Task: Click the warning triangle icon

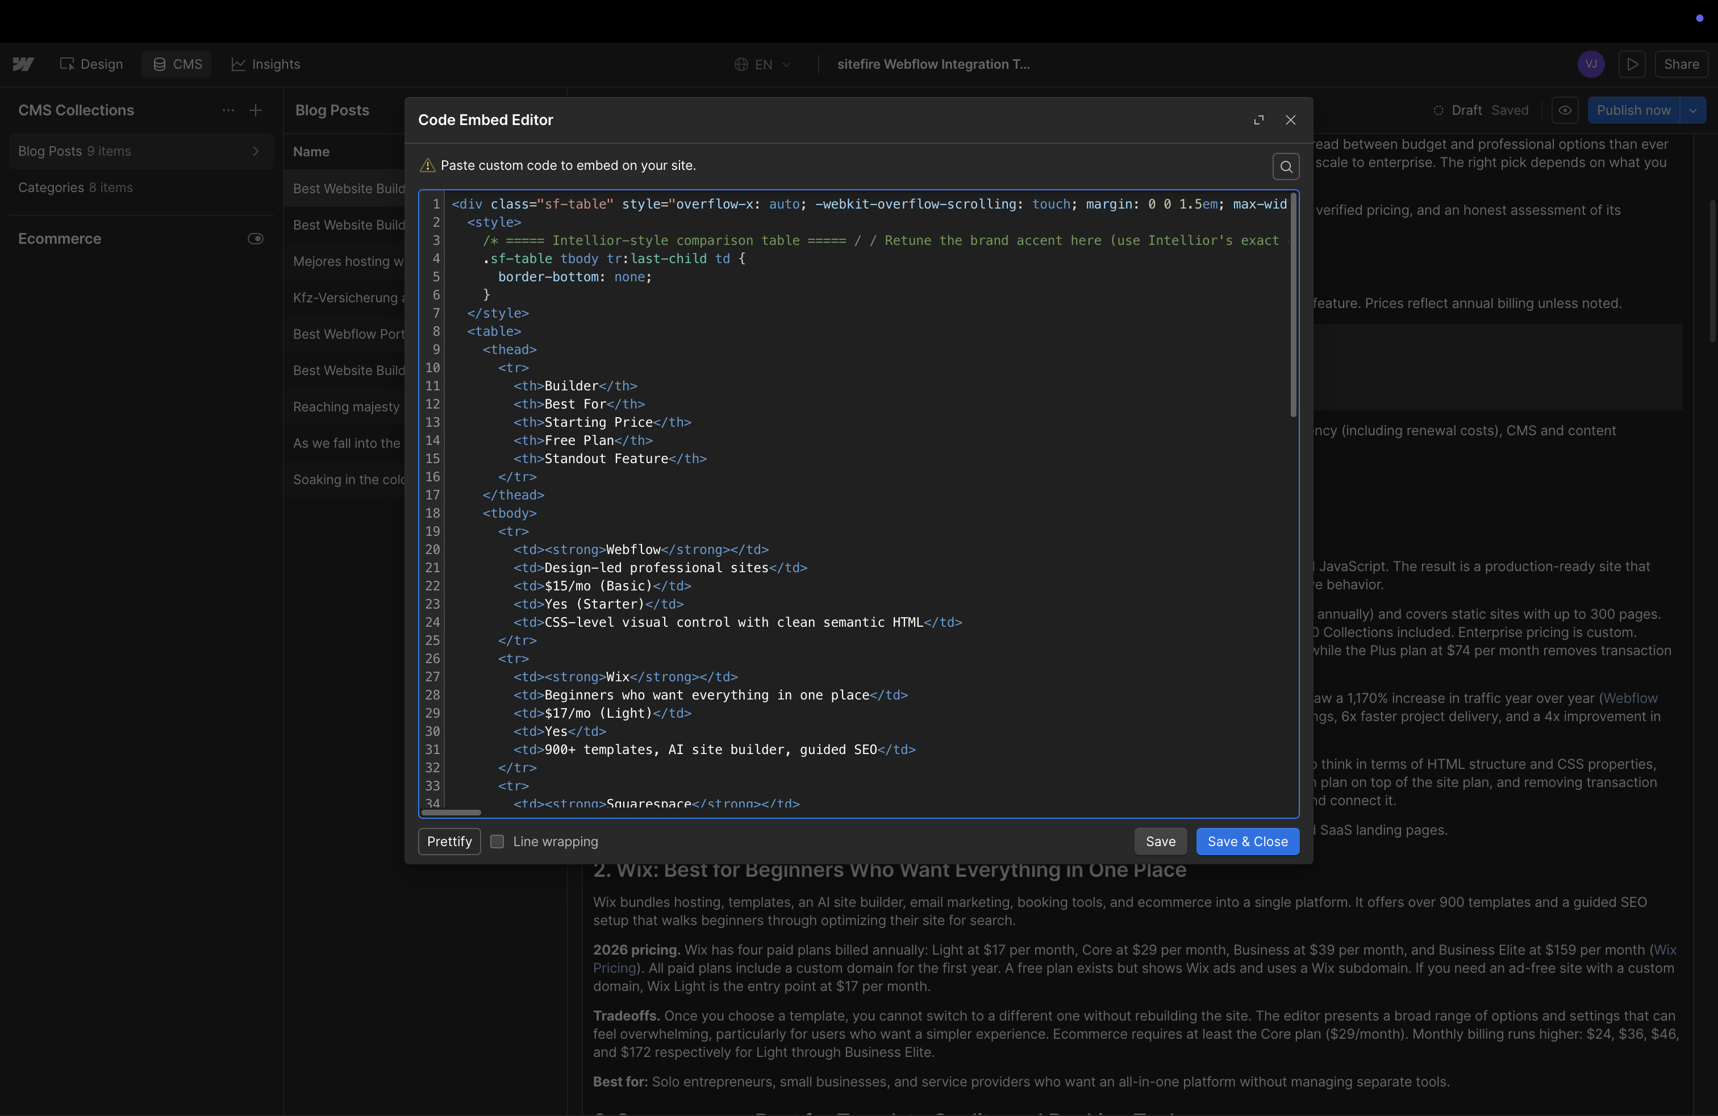Action: [427, 165]
